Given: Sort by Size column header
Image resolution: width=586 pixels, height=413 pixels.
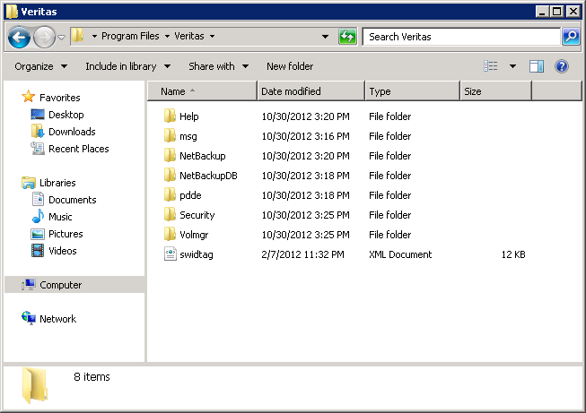Looking at the screenshot, I should [x=495, y=91].
